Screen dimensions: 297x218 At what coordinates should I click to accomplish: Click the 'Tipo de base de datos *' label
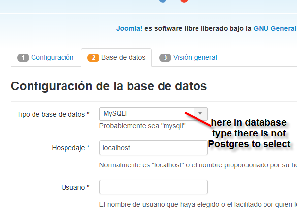53,114
